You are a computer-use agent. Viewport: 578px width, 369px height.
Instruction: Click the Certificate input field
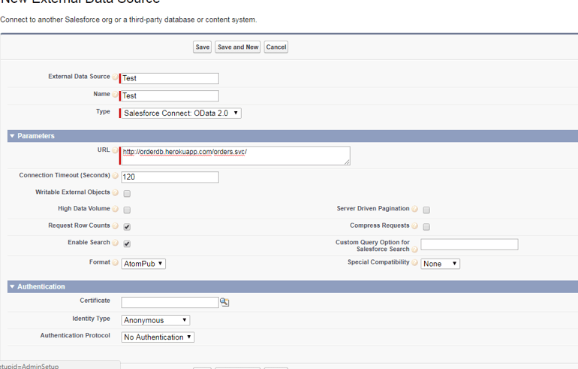pos(170,303)
